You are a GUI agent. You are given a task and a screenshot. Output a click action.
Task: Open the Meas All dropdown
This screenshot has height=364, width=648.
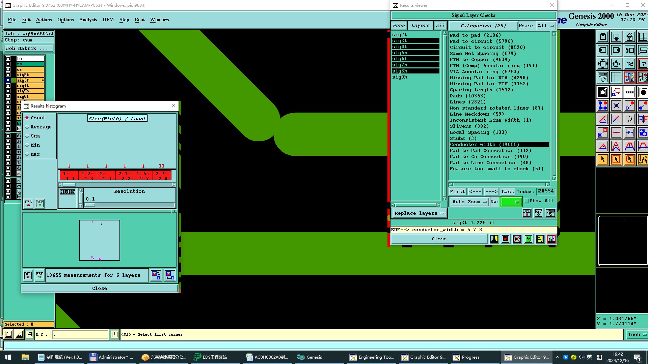(545, 26)
